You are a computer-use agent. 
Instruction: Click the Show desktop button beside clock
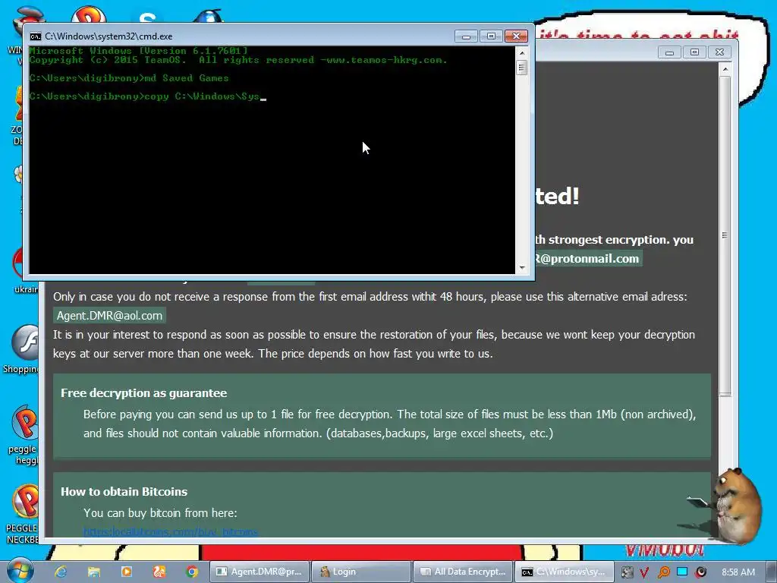(x=770, y=572)
